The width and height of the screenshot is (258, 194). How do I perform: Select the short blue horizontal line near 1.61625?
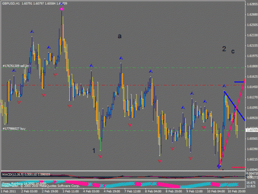pyautogui.click(x=239, y=82)
